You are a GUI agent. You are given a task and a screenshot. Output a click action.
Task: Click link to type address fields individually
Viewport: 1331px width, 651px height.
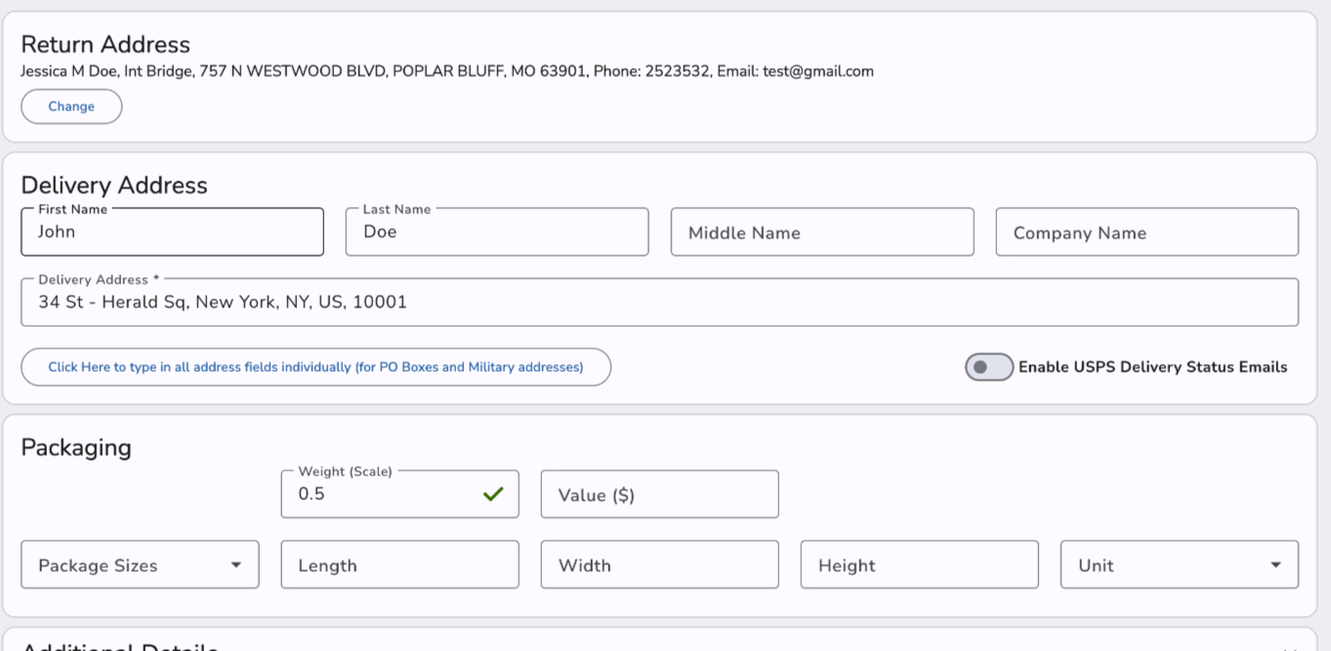coord(315,367)
